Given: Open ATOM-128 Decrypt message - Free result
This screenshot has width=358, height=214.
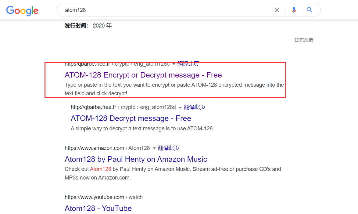Looking at the screenshot, I should click(x=131, y=118).
